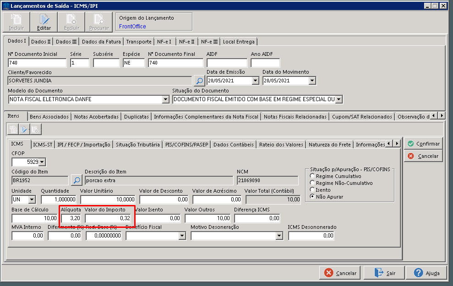Click the Valor Outros field
Viewport: 453px width, 286px height.
[x=208, y=218]
